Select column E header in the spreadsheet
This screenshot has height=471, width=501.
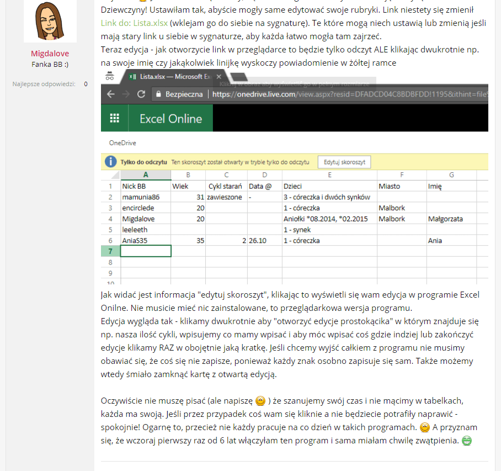pyautogui.click(x=329, y=175)
